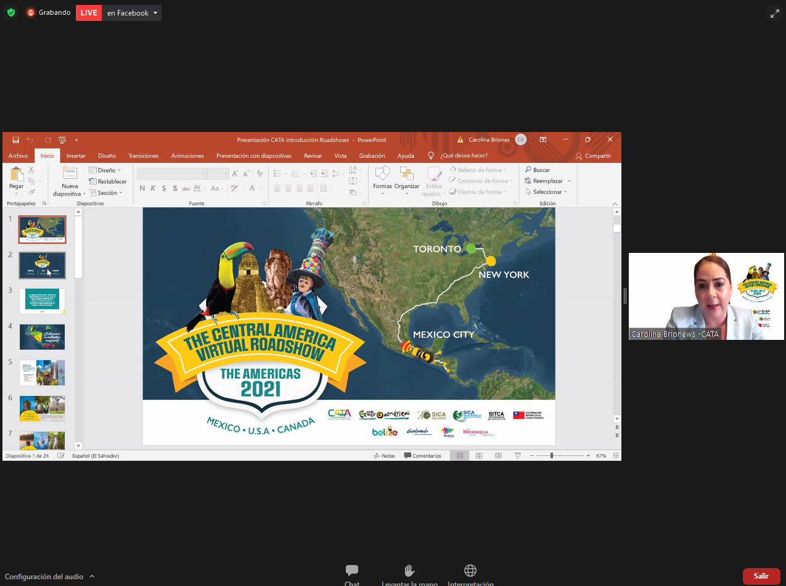786x586 pixels.
Task: Toggle the Notas pane in status bar
Action: 384,456
